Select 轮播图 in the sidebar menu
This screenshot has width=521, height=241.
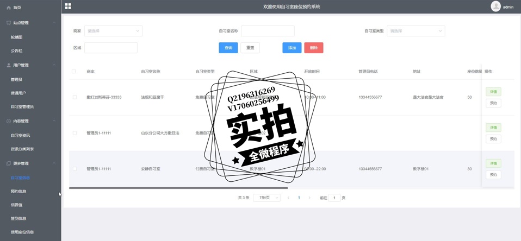tap(17, 37)
